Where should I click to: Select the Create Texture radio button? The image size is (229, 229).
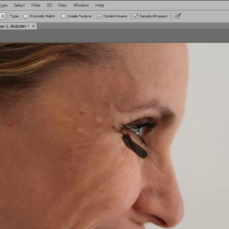click(63, 16)
